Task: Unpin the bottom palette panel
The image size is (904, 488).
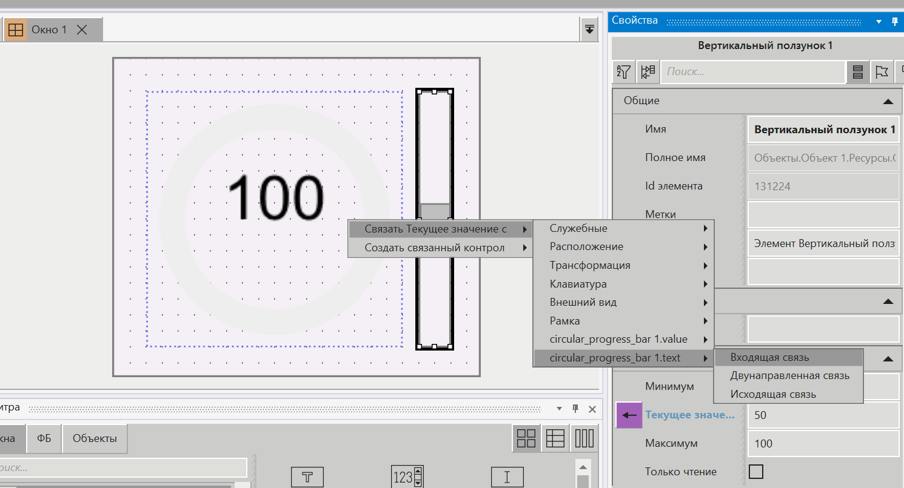Action: pyautogui.click(x=575, y=409)
